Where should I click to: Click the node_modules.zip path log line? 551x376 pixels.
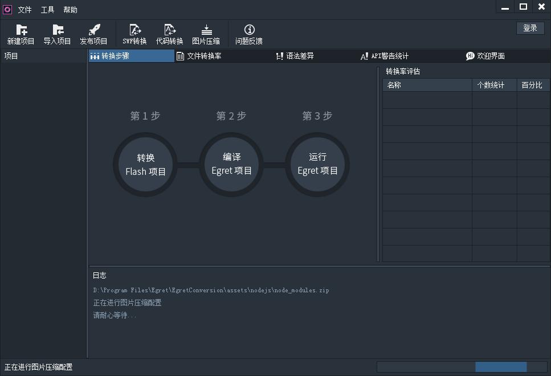coord(211,290)
